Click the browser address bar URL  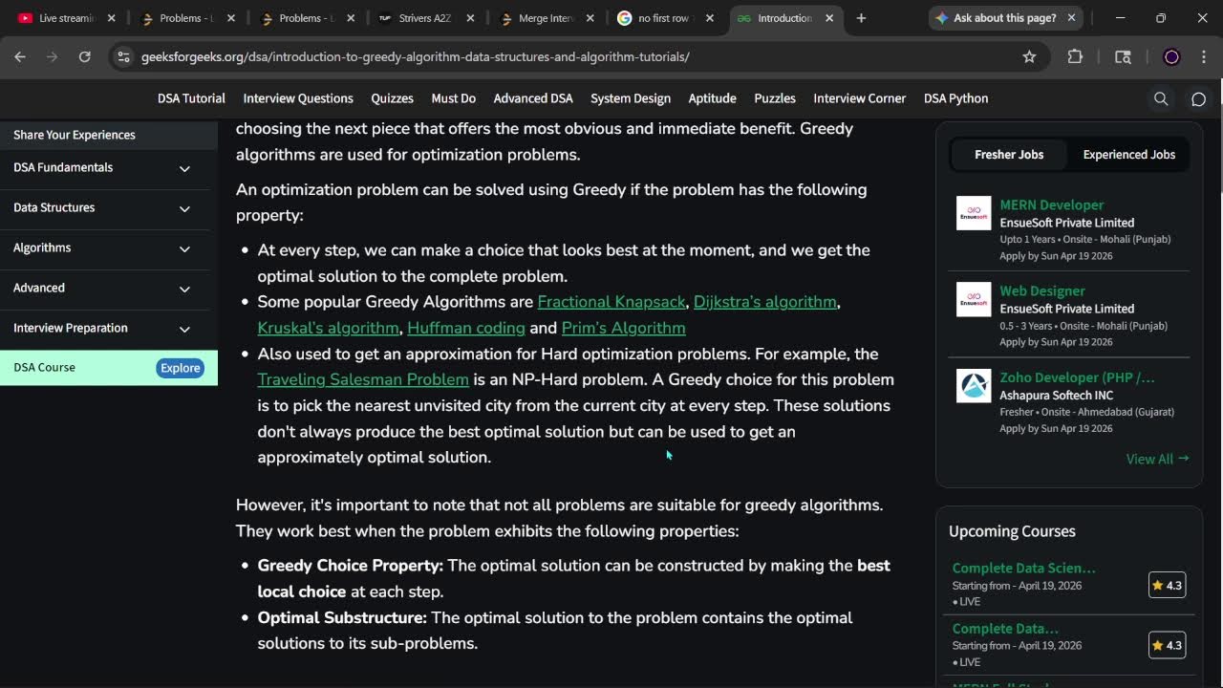(x=415, y=57)
